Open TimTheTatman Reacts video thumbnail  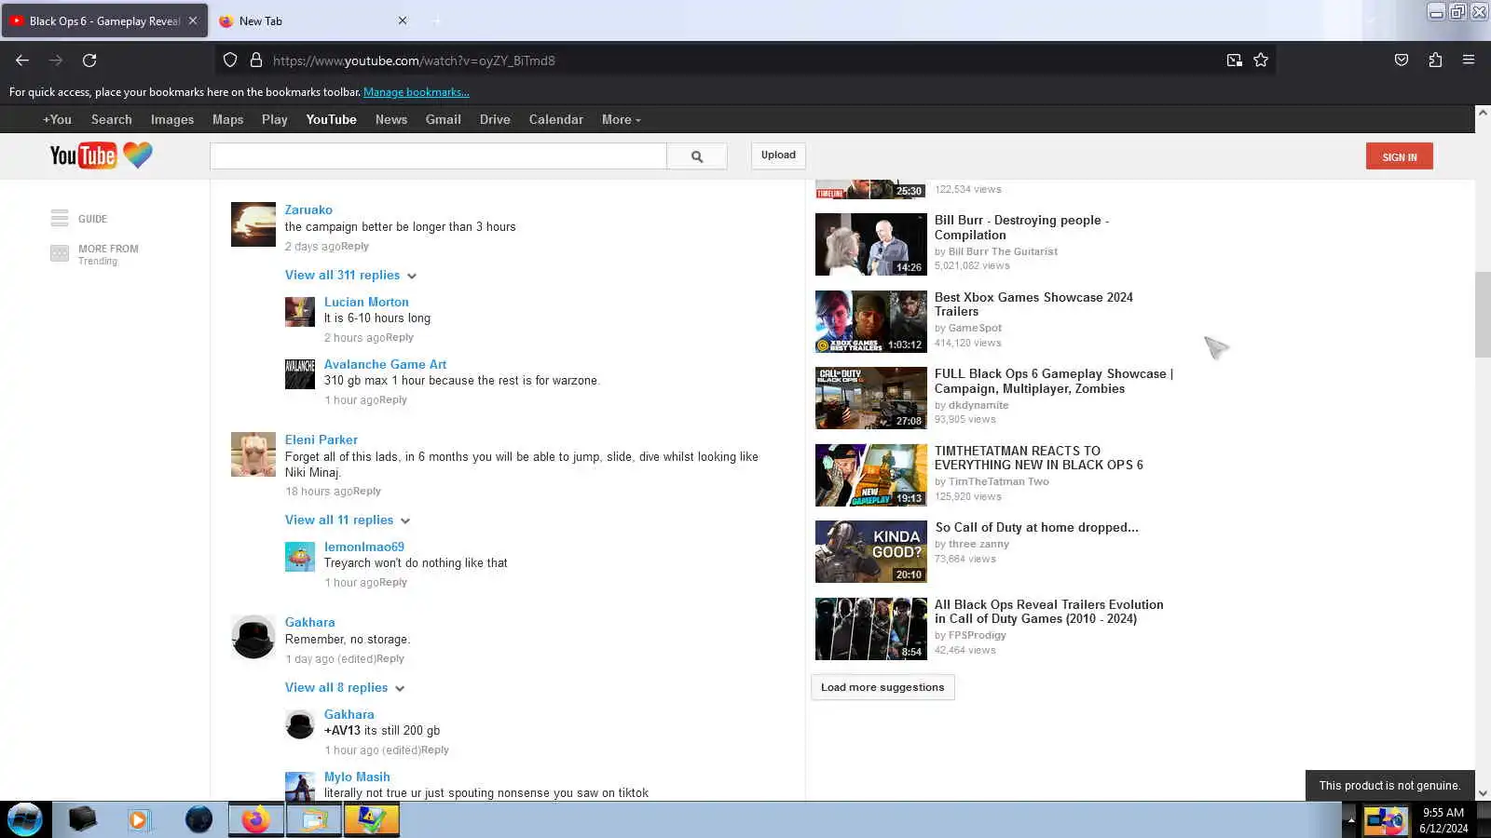pos(871,475)
